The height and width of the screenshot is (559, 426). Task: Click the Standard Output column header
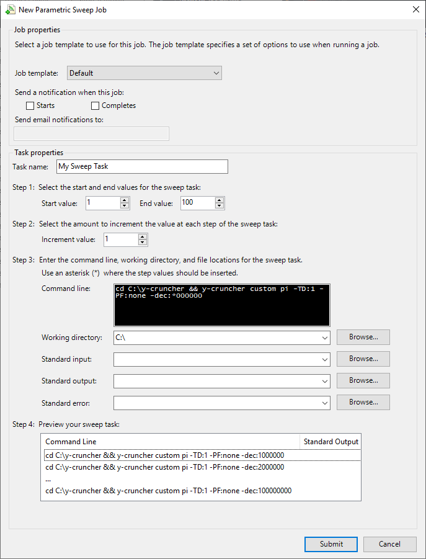(x=331, y=442)
